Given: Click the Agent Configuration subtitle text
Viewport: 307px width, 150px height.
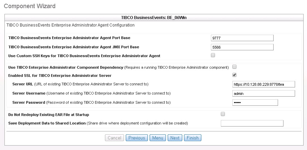Looking at the screenshot, I should click(x=71, y=25).
